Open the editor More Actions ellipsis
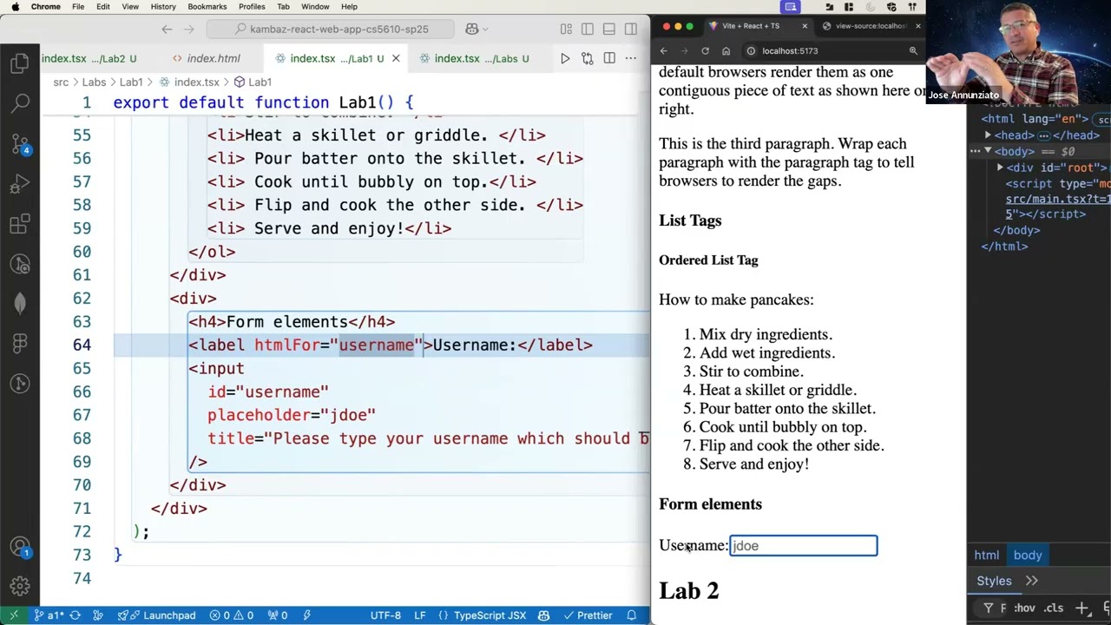 [x=631, y=58]
